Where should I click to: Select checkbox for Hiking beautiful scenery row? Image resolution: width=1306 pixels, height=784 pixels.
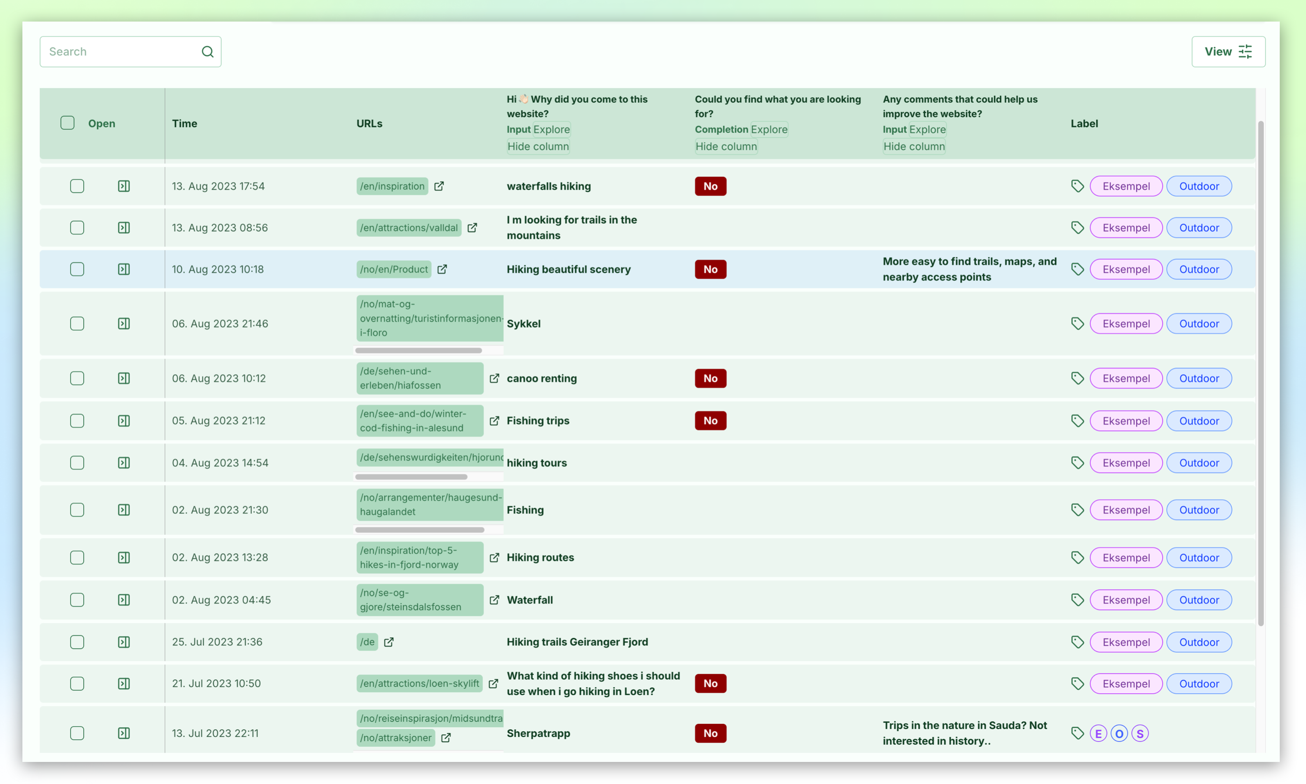(77, 269)
